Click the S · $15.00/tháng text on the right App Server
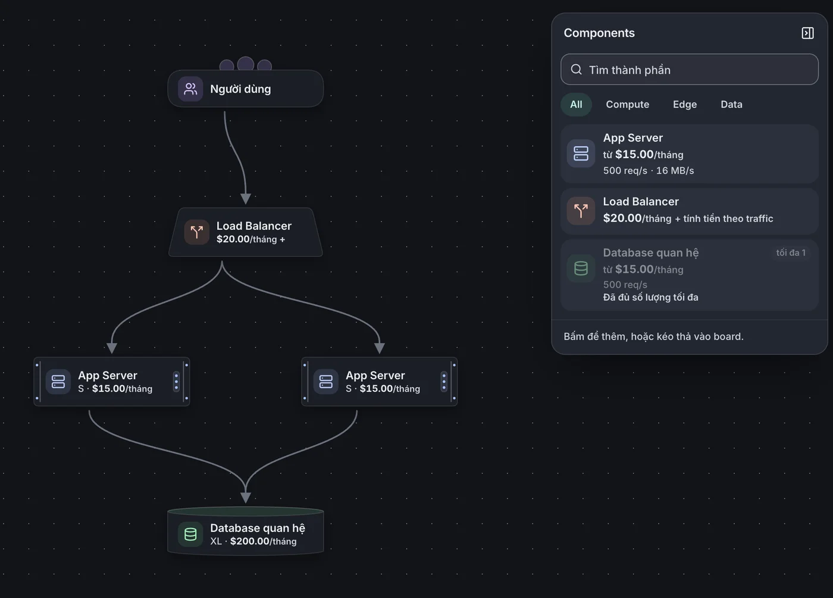 coord(383,389)
